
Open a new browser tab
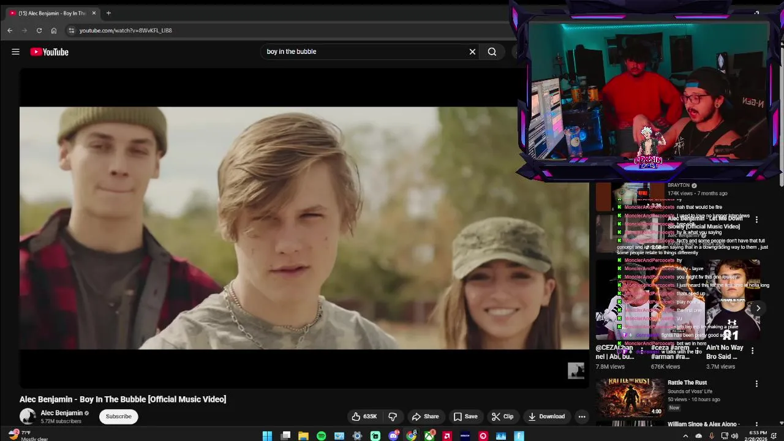[x=108, y=13]
